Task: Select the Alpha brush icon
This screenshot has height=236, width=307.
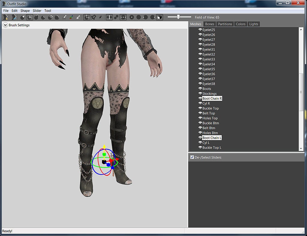Action: click(78, 17)
